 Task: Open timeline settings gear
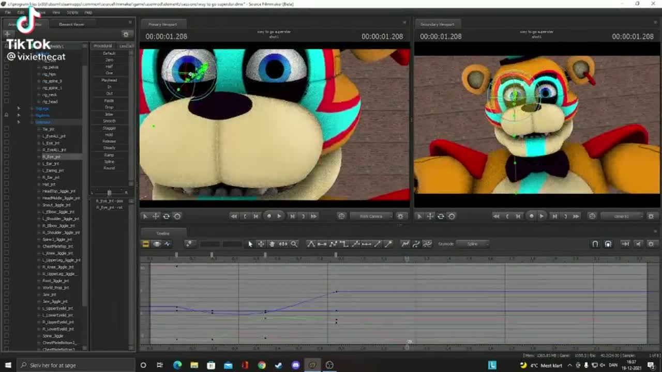click(651, 244)
